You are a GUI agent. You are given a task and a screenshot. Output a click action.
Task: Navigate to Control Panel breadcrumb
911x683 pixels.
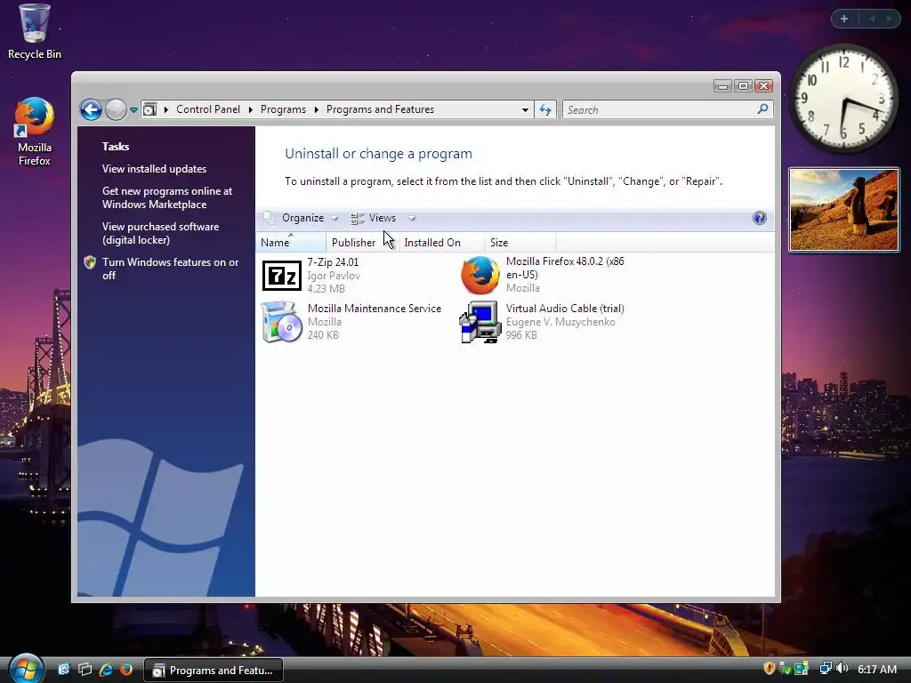208,109
